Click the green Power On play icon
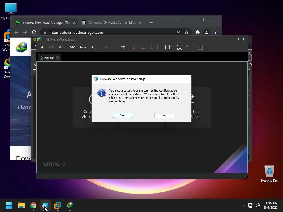Viewport: 283px width, 212px height. 106,47
